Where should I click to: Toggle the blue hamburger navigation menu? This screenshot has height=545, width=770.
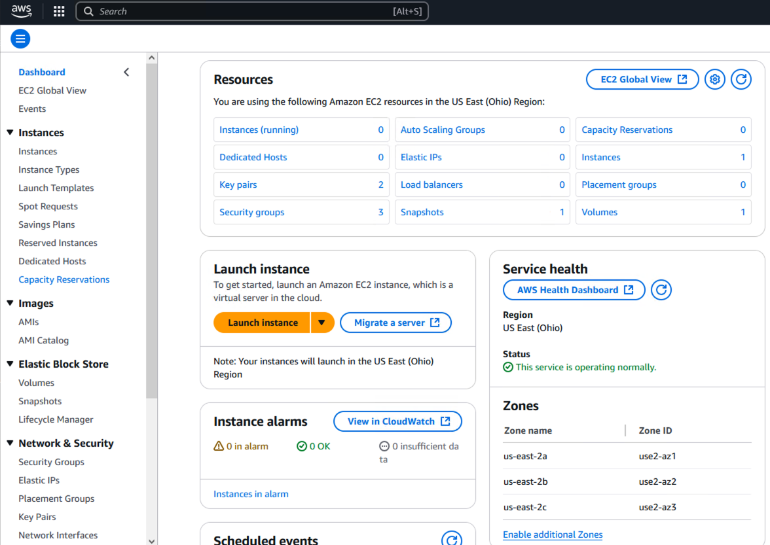pyautogui.click(x=20, y=39)
